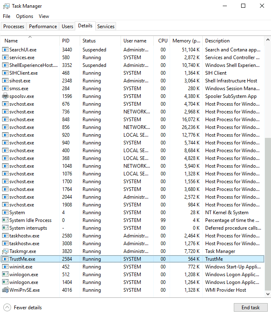Viewport: 271px width, 317px height.
Task: Select the PID 3440 cell
Action: pyautogui.click(x=67, y=49)
